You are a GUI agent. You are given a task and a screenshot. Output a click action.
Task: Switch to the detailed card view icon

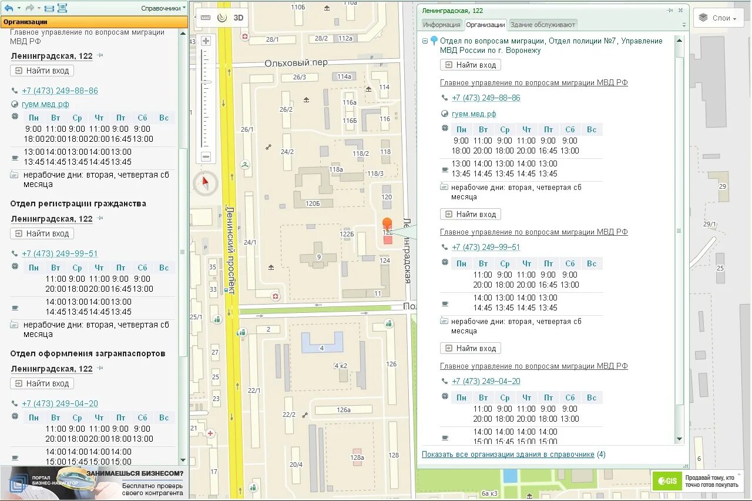coord(62,8)
